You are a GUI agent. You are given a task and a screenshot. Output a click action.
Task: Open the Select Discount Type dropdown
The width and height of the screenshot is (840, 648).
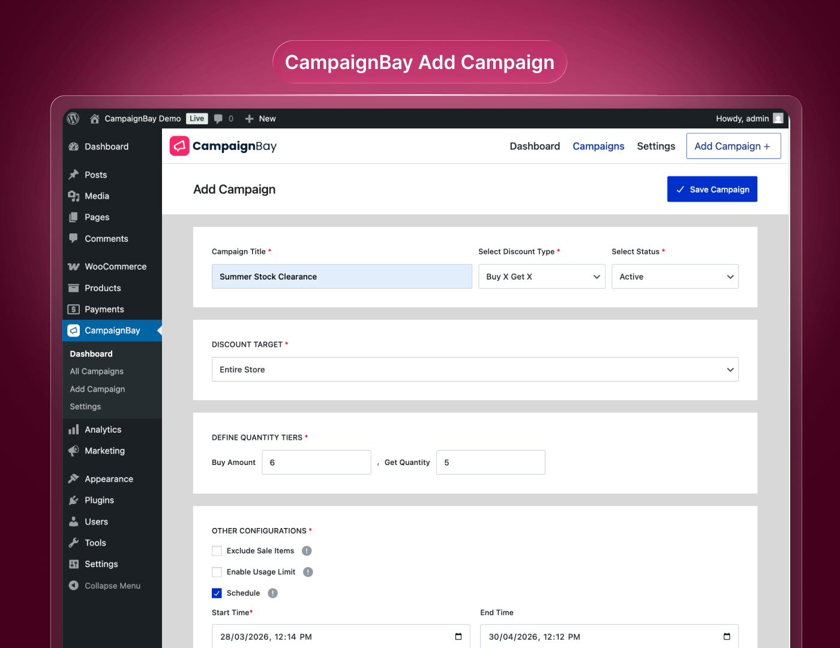[x=542, y=277]
